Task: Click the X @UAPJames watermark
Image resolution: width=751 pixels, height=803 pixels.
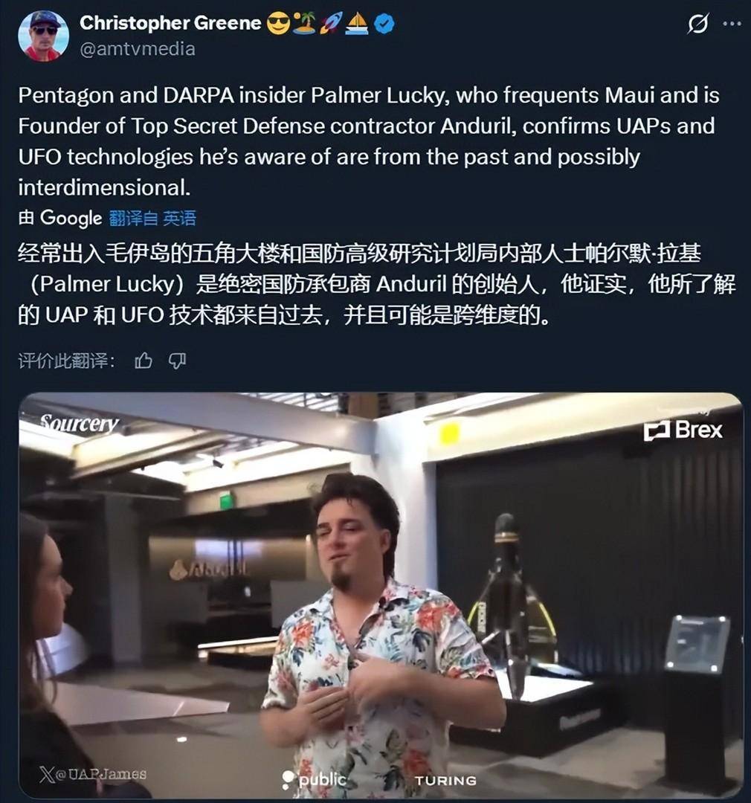Action: click(x=93, y=774)
